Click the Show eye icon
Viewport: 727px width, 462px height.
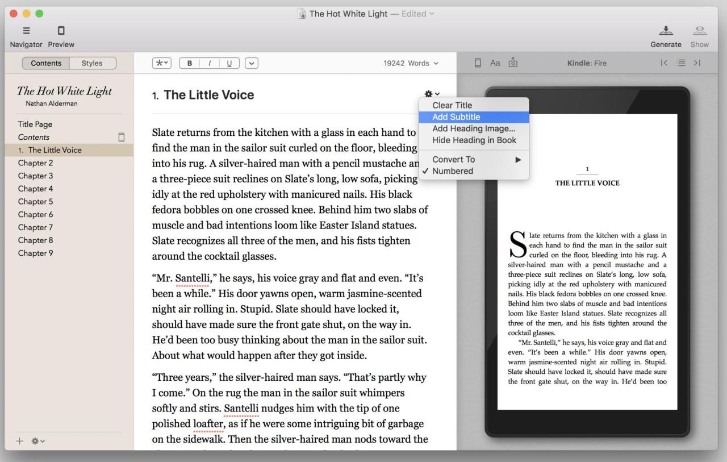(x=699, y=30)
